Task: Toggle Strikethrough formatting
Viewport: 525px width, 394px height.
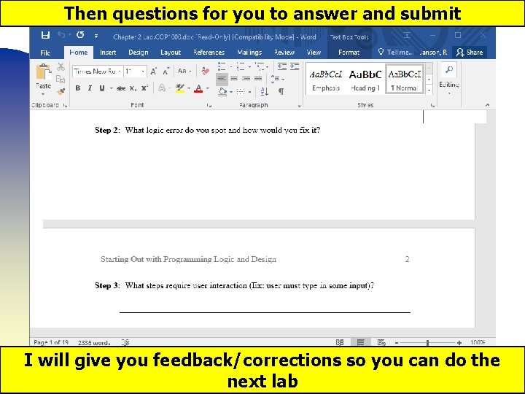Action: click(x=121, y=88)
